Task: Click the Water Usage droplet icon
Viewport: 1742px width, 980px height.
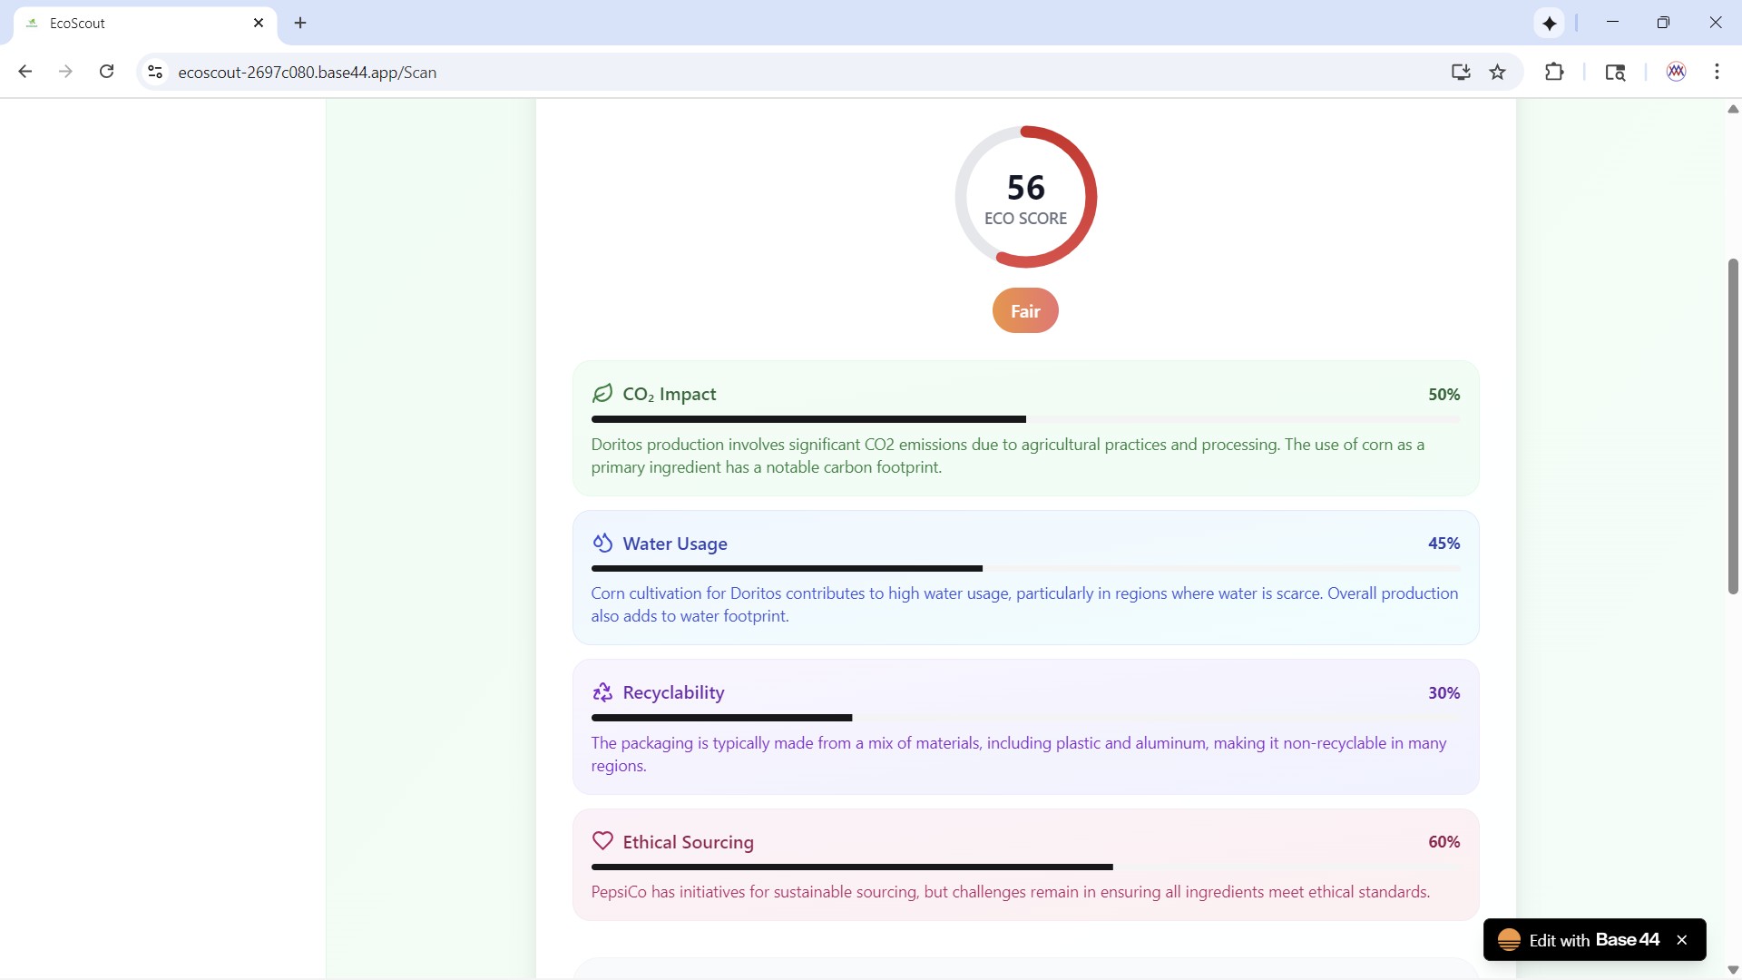Action: [602, 543]
